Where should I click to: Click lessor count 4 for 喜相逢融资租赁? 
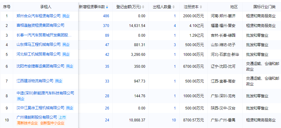(175, 26)
